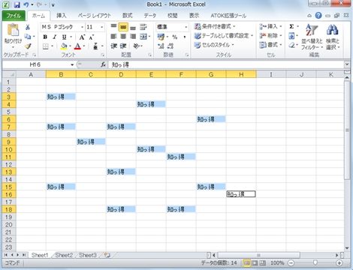Click the Help question mark icon
The height and width of the screenshot is (270, 353).
click(x=318, y=16)
